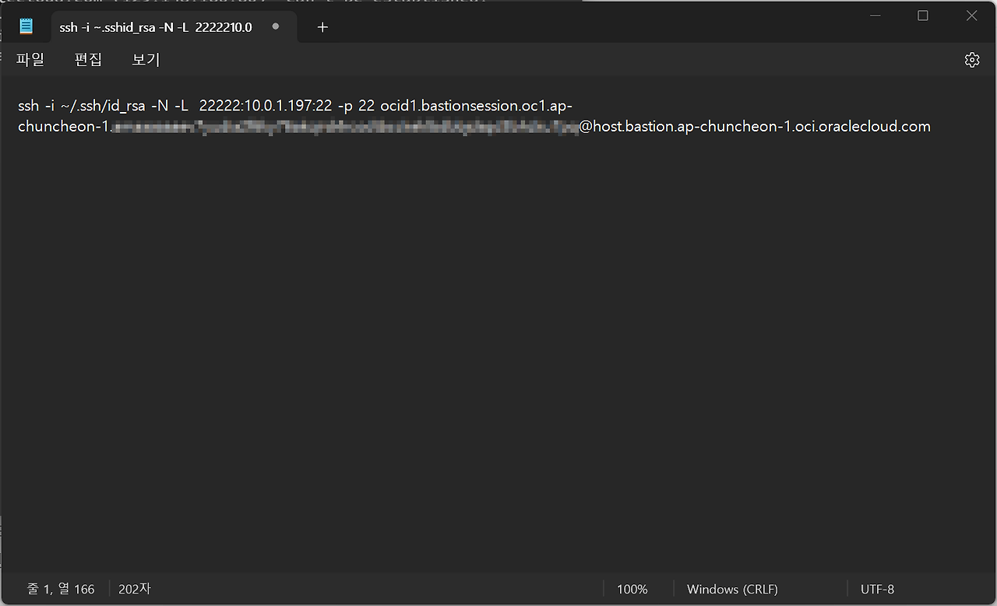This screenshot has height=606, width=997.
Task: Click the UTF-8 encoding indicator
Action: tap(877, 589)
